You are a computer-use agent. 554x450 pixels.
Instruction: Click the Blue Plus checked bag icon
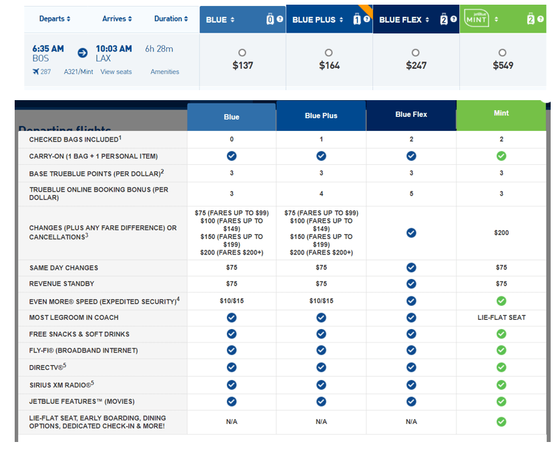(x=357, y=19)
